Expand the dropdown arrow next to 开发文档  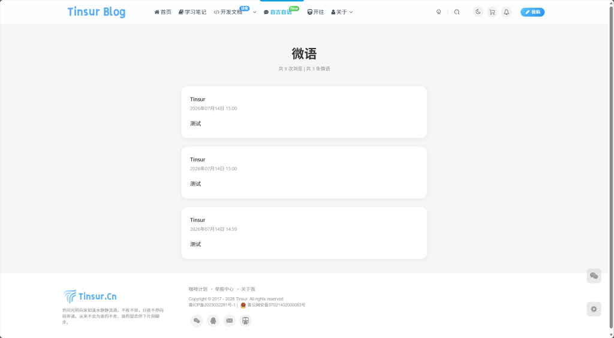254,12
